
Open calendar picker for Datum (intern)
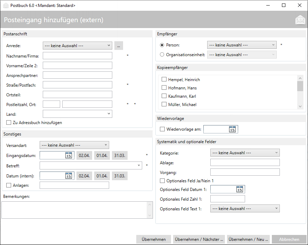(68, 176)
